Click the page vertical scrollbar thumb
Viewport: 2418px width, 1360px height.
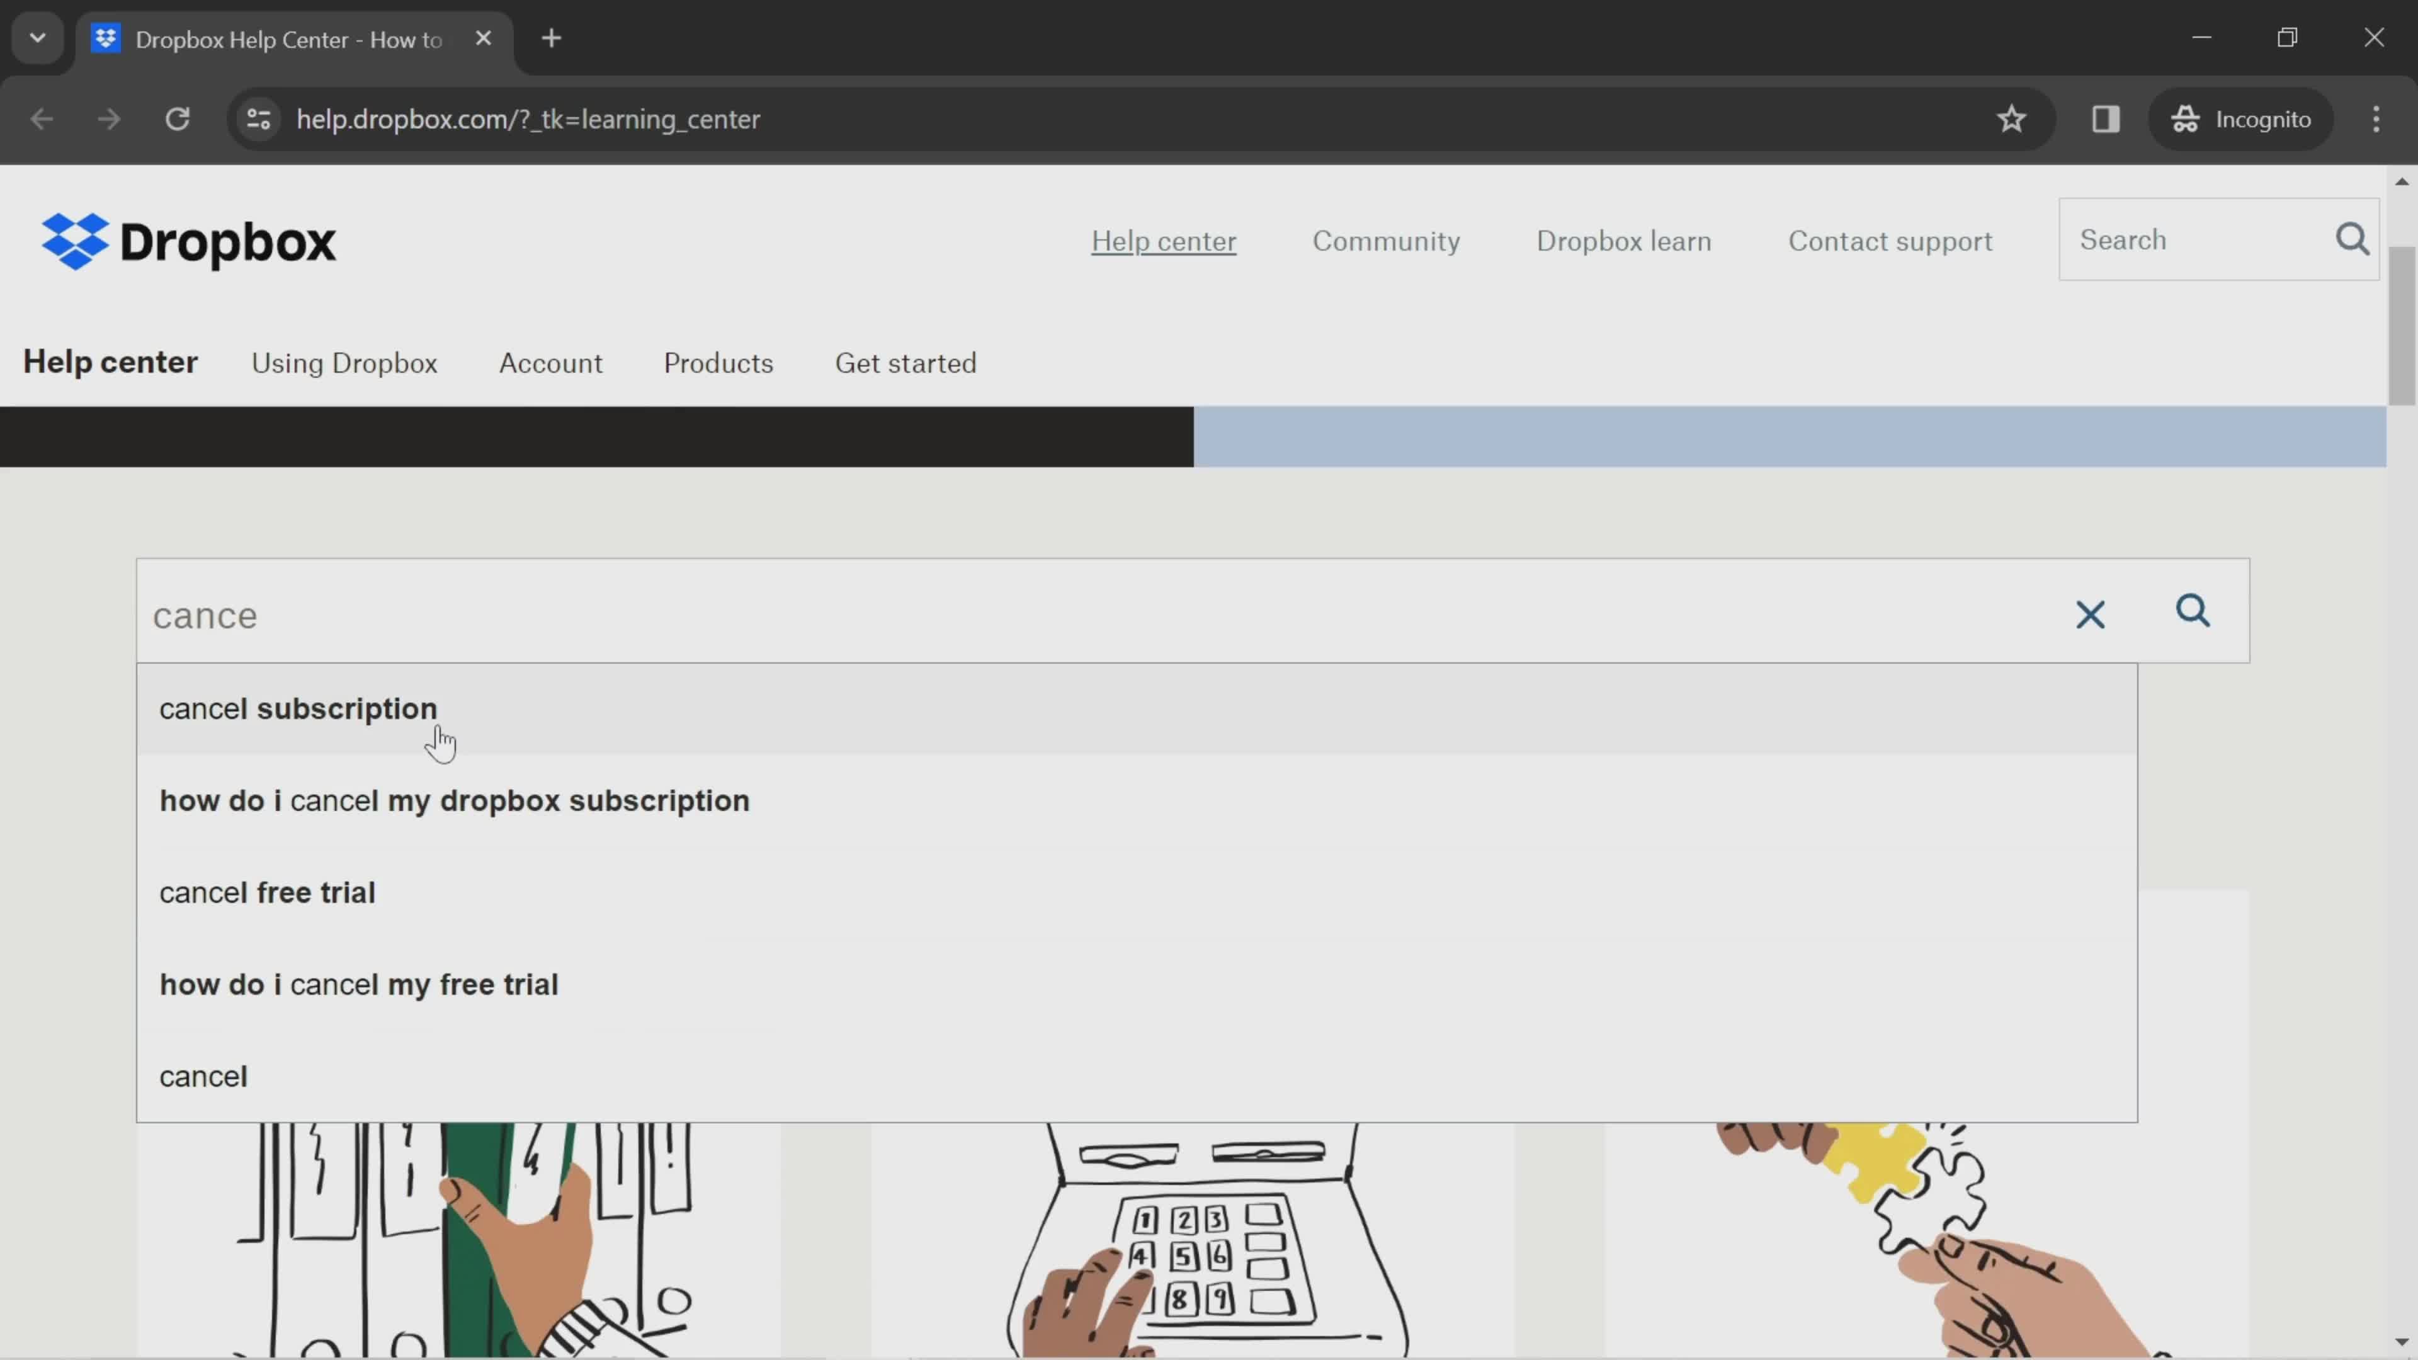(x=2401, y=326)
